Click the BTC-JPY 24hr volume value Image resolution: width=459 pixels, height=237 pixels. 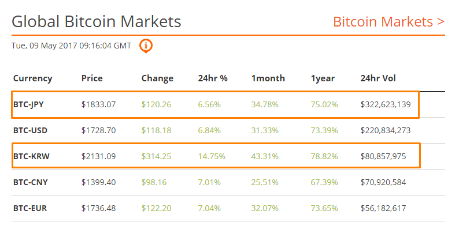385,104
